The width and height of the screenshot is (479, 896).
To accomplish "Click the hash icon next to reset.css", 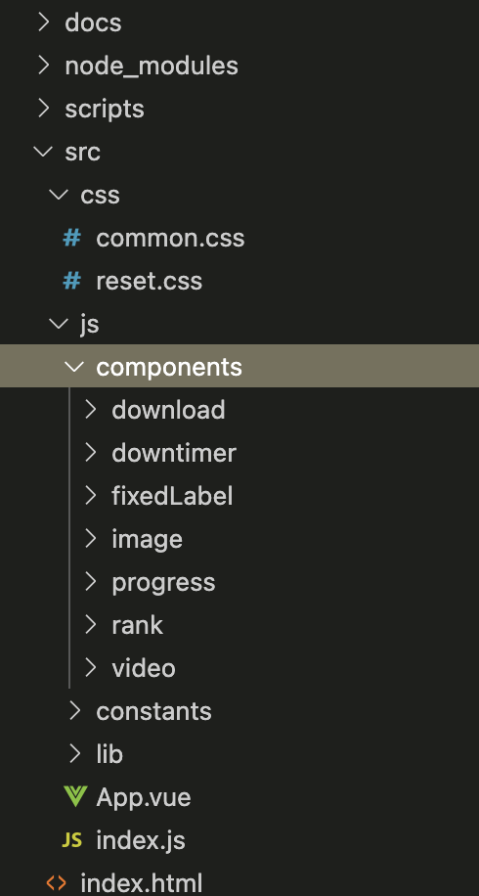I will (71, 281).
